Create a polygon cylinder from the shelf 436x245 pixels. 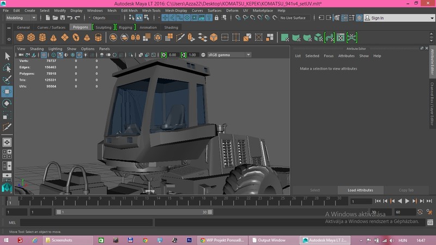coord(43,37)
